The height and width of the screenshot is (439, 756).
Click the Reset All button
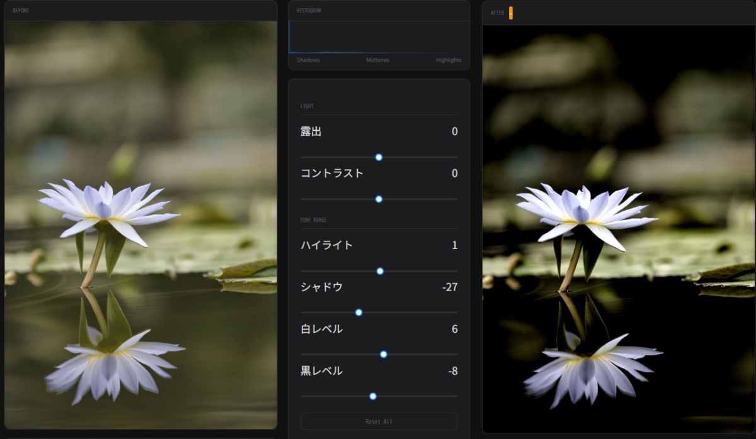(379, 421)
